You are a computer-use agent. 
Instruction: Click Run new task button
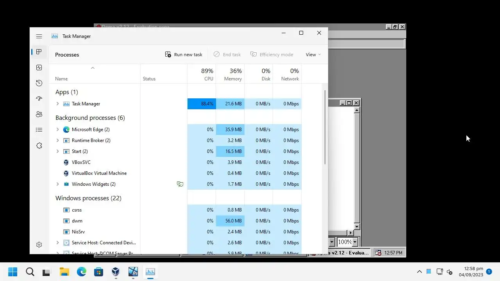pos(184,55)
